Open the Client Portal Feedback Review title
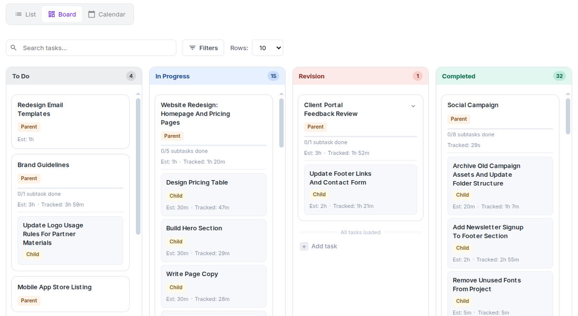This screenshot has height=316, width=578. [331, 109]
